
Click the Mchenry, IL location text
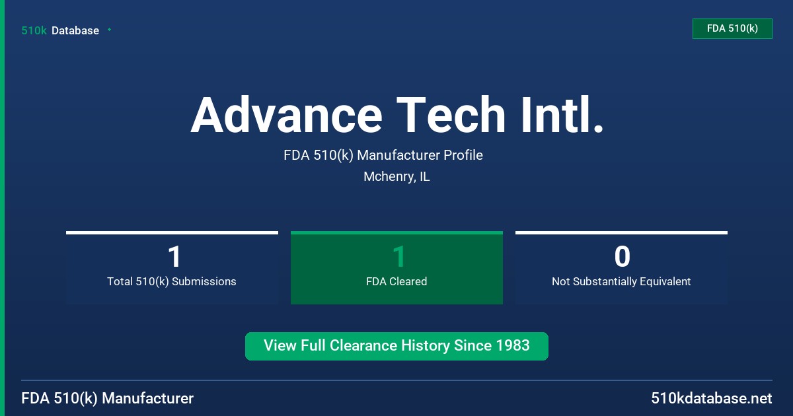397,177
